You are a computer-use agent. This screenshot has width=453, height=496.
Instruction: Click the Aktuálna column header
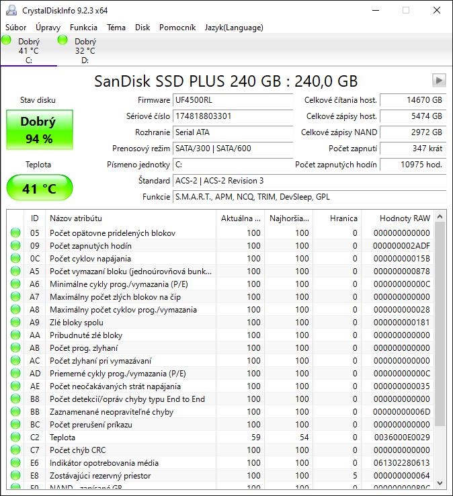[x=241, y=218]
